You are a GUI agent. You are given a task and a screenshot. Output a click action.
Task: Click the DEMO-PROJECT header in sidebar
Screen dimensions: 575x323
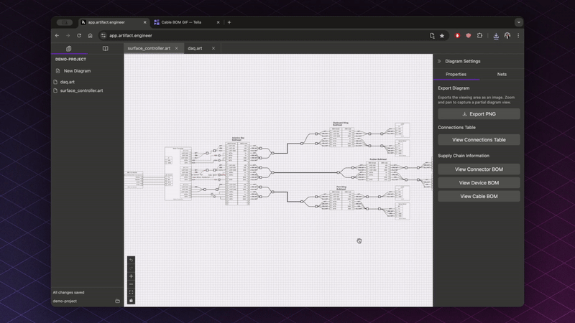[x=70, y=60]
